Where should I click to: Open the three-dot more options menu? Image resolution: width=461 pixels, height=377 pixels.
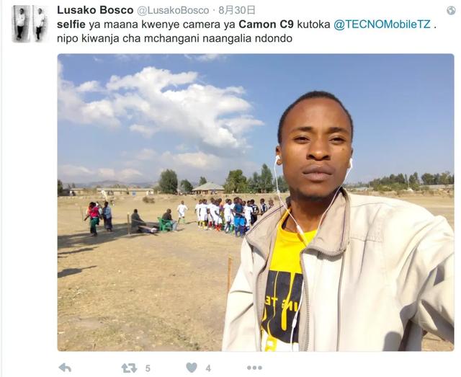[x=254, y=368]
